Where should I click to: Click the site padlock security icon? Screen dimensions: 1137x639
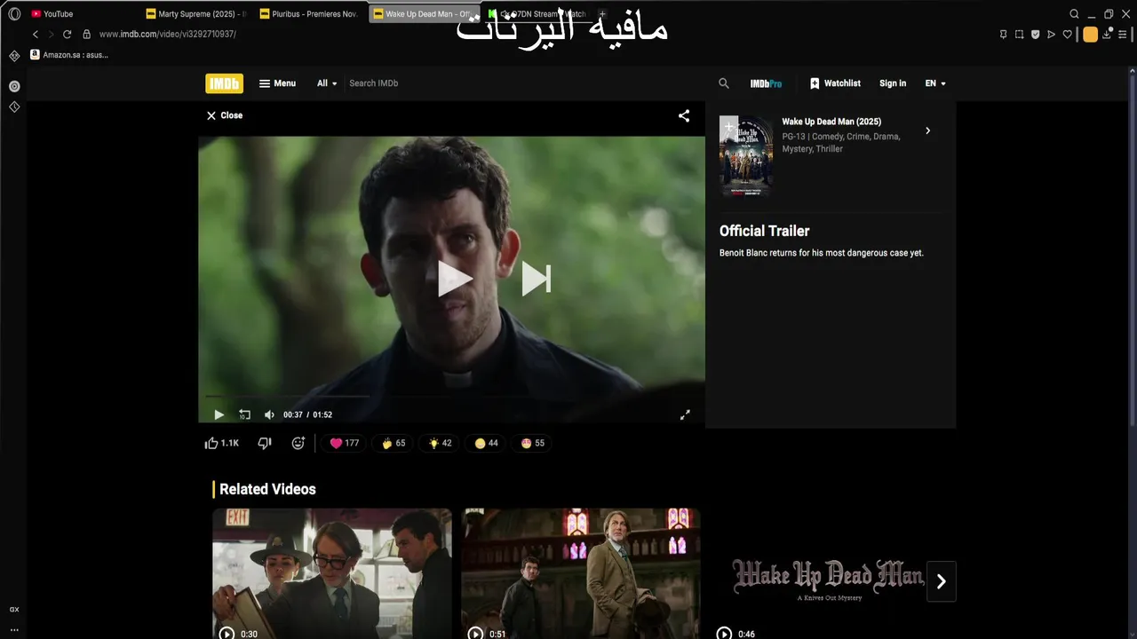pos(86,35)
